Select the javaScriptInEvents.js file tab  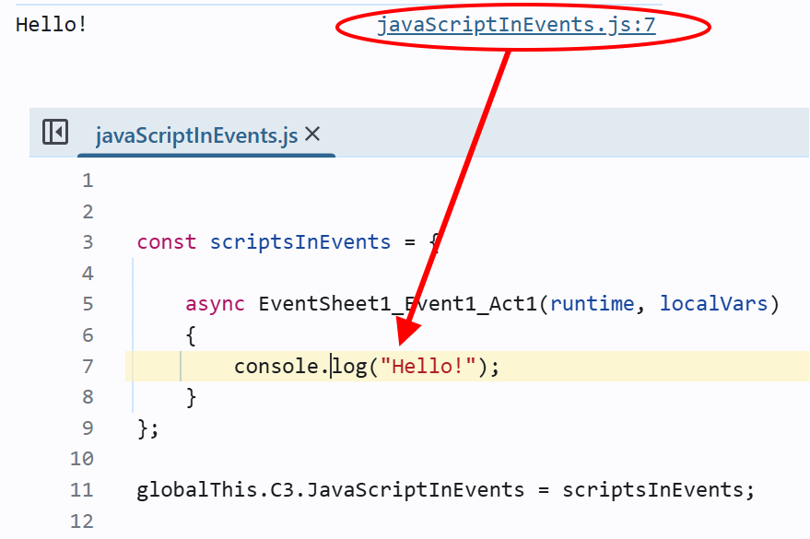196,135
